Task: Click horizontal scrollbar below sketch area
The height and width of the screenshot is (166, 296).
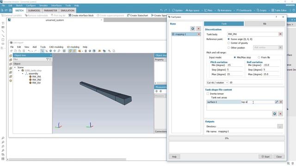Action: (x=68, y=159)
